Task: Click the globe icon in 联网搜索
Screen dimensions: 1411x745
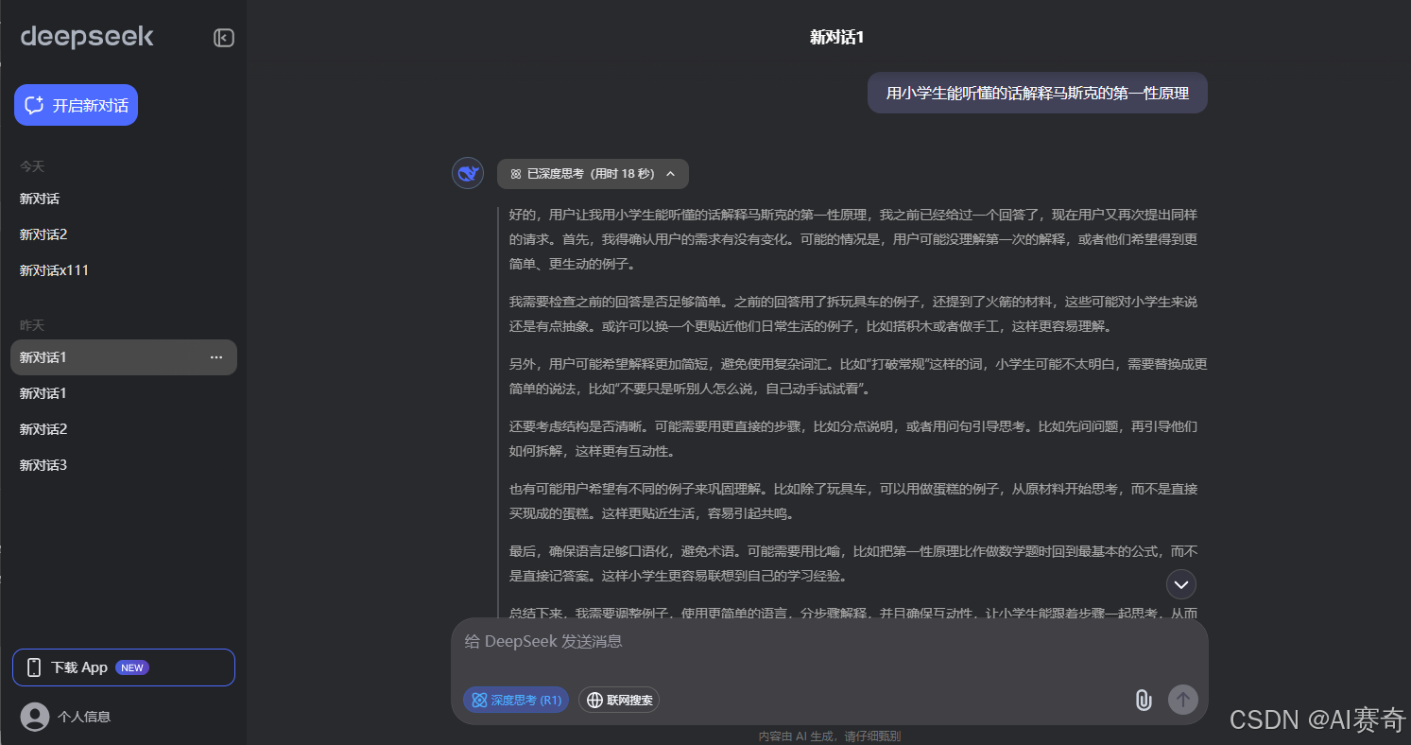Action: tap(594, 701)
